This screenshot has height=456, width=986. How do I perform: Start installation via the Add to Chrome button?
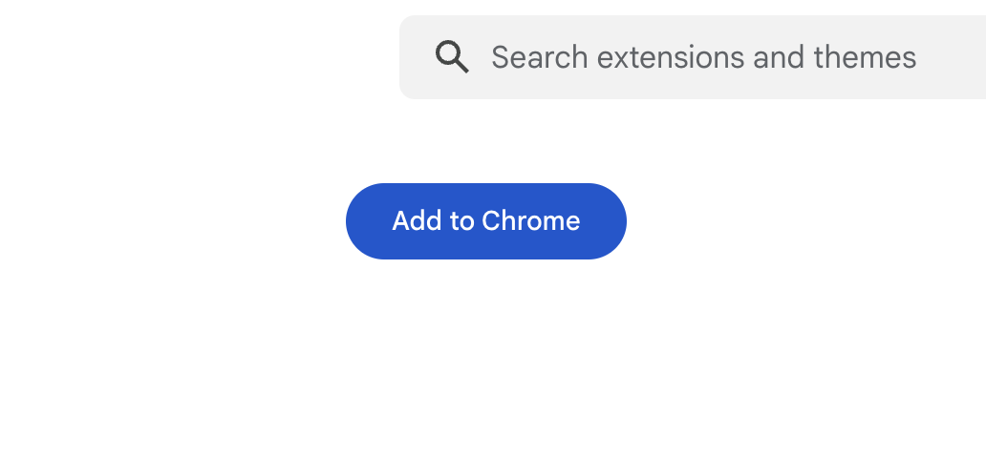(x=485, y=221)
